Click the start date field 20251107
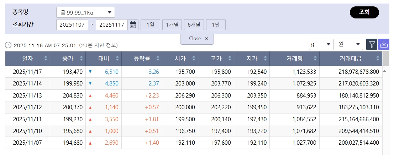The image size is (394, 155). point(72,24)
